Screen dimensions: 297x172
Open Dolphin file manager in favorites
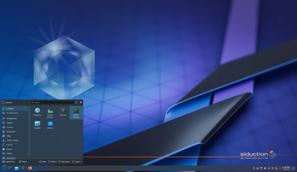click(x=37, y=125)
